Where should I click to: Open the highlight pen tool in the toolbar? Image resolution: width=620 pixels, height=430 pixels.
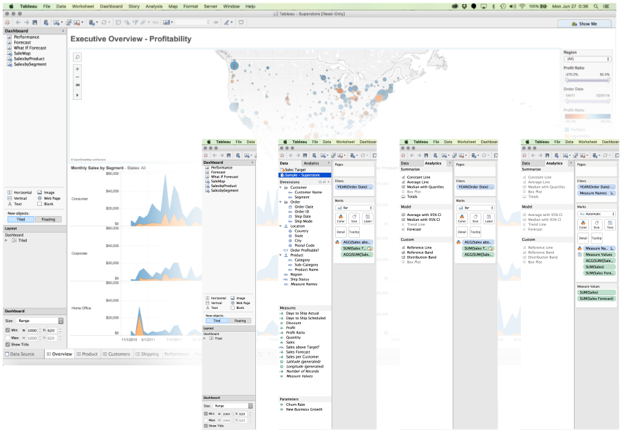point(227,23)
